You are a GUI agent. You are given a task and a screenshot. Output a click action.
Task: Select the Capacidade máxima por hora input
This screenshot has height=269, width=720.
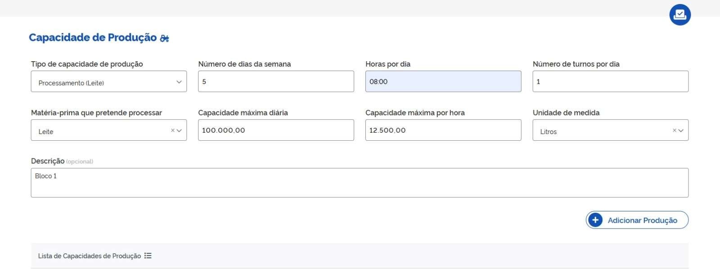click(443, 130)
